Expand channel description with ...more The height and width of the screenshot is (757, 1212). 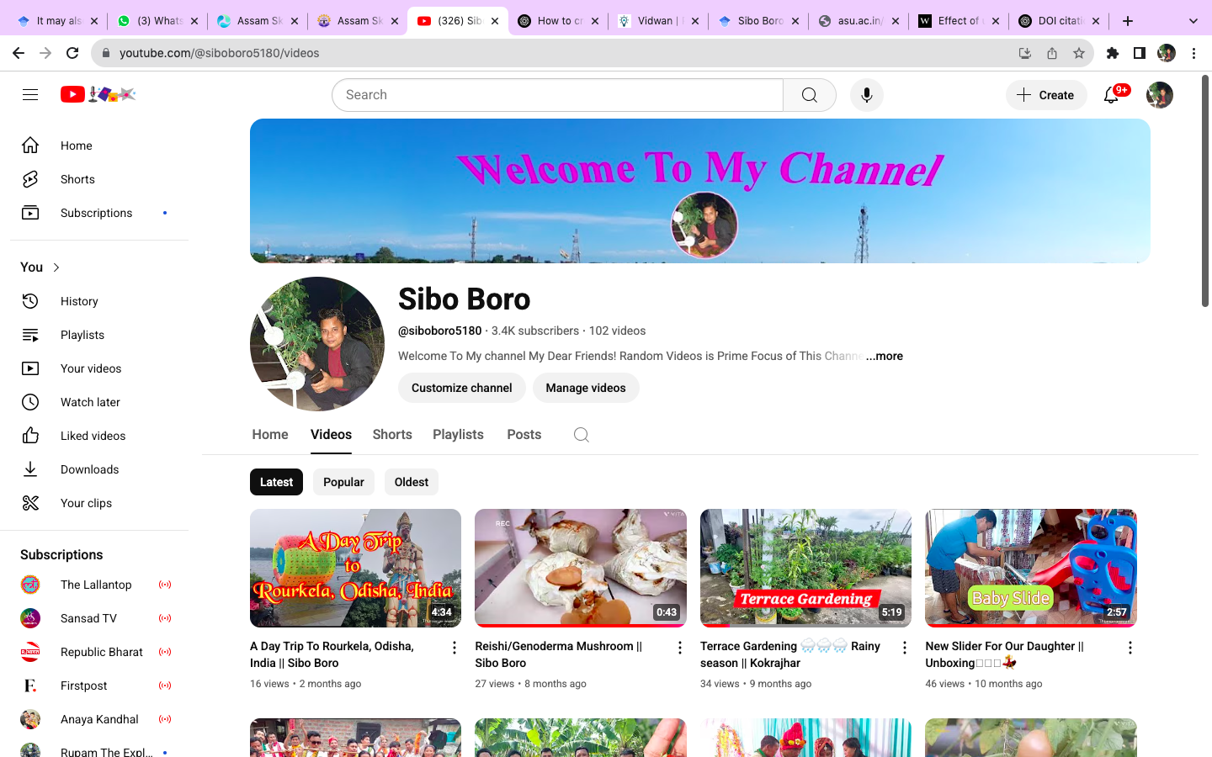[x=884, y=356]
